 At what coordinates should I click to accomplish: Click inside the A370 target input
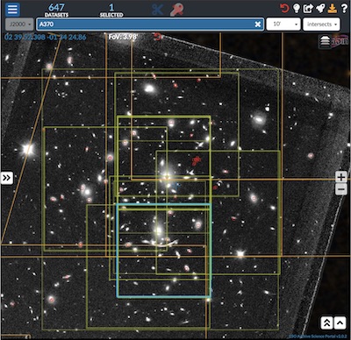coord(145,25)
